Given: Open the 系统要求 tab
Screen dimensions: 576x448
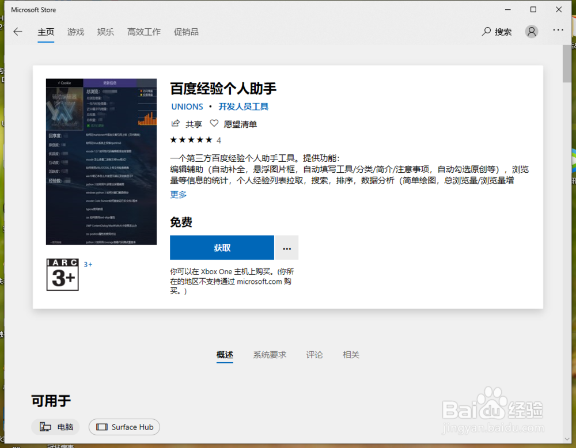Looking at the screenshot, I should [270, 355].
